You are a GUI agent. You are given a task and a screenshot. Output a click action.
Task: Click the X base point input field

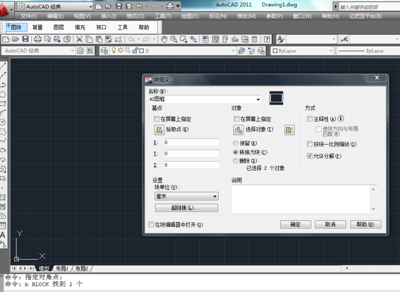tap(192, 143)
